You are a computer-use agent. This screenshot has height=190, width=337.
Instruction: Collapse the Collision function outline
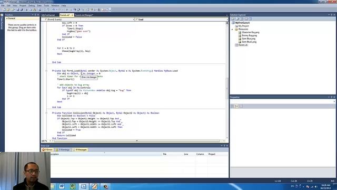point(46,113)
